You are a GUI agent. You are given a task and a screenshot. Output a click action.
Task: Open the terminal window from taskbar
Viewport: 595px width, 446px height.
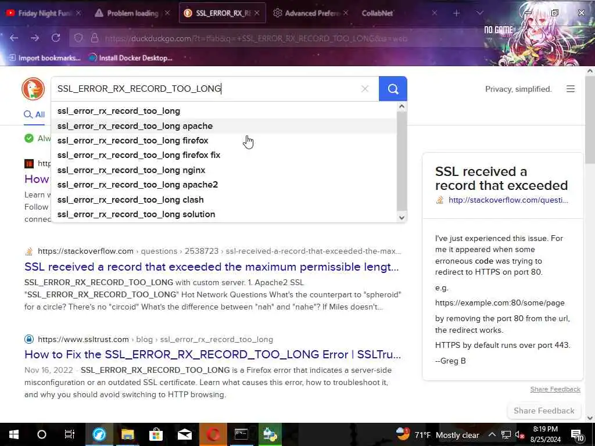pos(241,434)
